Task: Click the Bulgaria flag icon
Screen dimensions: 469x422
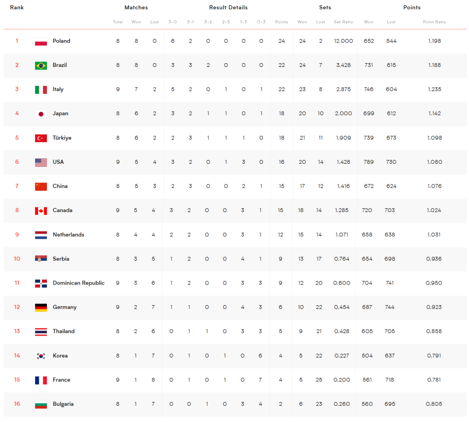Action: coord(41,404)
